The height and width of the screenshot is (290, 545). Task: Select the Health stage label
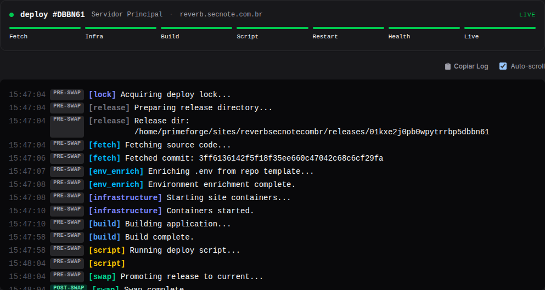[399, 37]
